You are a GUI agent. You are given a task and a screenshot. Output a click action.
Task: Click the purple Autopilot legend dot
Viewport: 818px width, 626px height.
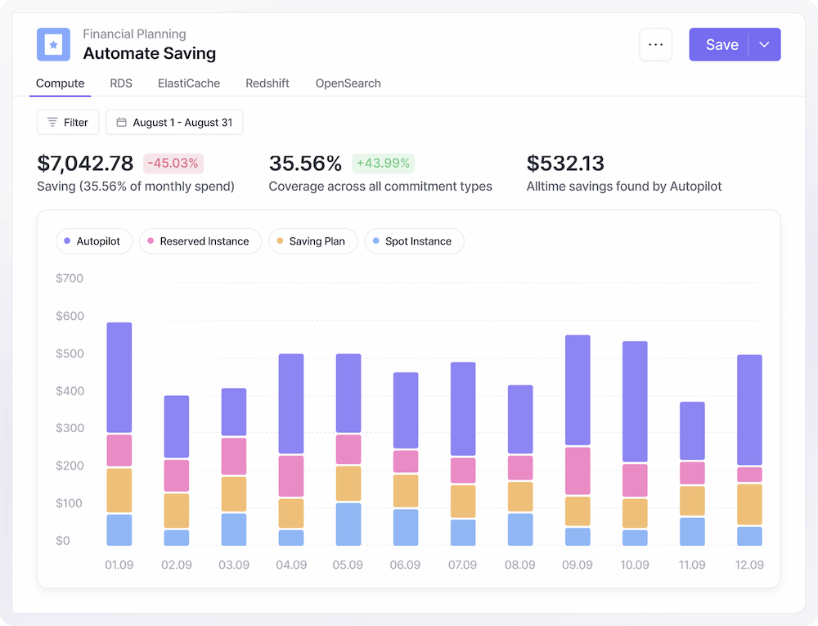tap(66, 241)
